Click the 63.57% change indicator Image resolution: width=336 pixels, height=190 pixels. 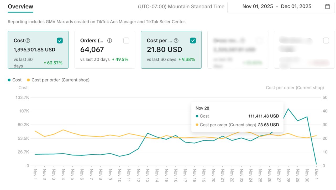53,63
